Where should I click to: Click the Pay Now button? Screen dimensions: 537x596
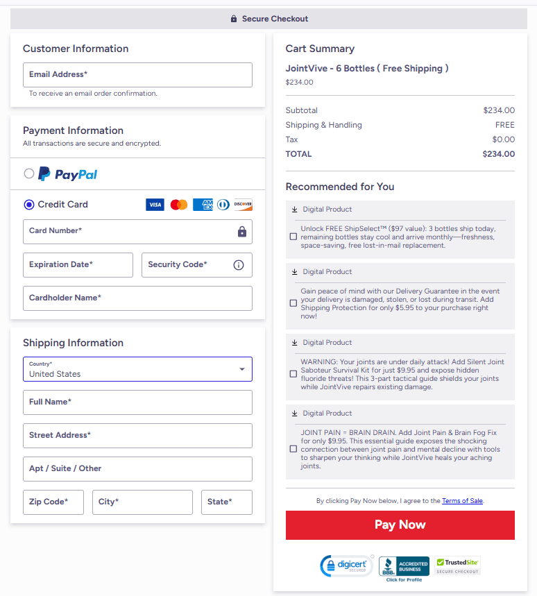click(400, 525)
